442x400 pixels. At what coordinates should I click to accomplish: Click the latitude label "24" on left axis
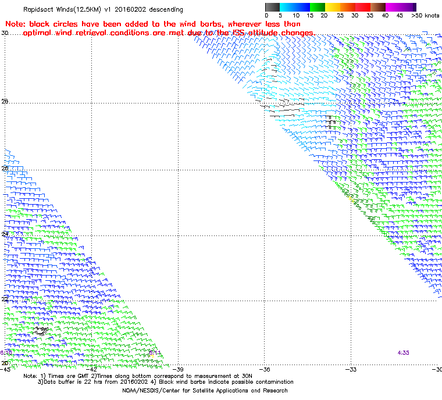coord(5,234)
